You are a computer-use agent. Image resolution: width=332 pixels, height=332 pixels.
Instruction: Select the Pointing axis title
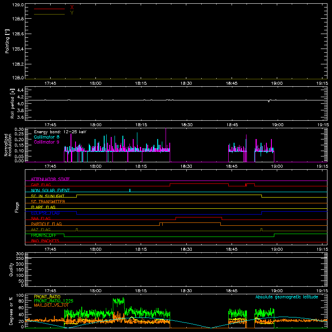click(x=7, y=41)
